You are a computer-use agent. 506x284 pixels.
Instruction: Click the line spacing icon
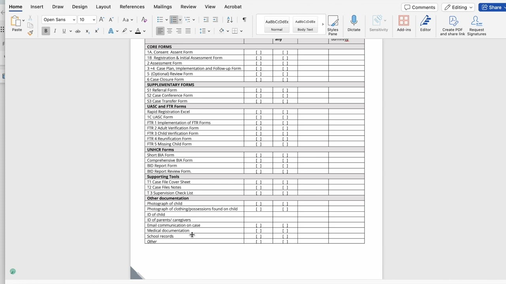(x=202, y=31)
